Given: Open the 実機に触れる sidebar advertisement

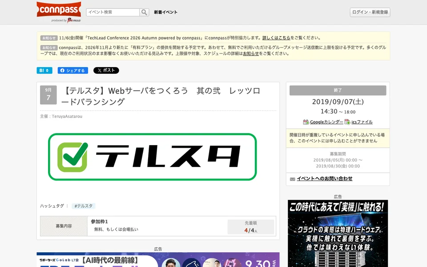Looking at the screenshot, I should point(338,234).
